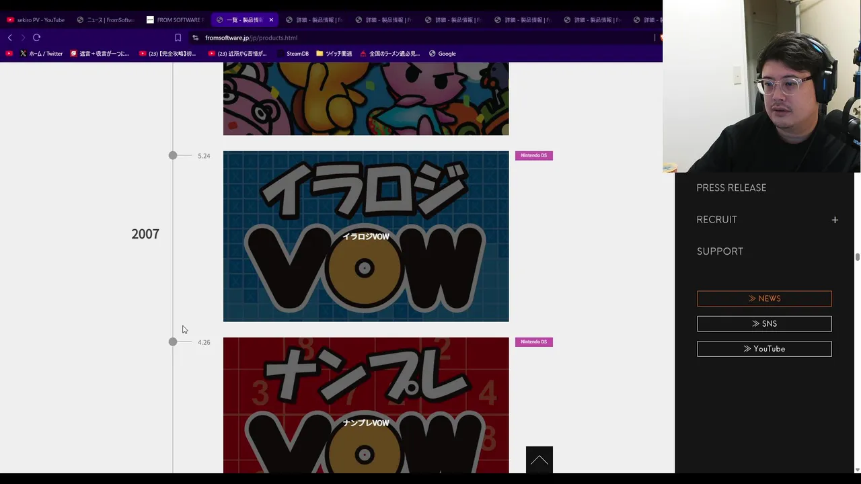Click the 4.26 timeline marker dot
This screenshot has width=861, height=484.
pos(173,341)
